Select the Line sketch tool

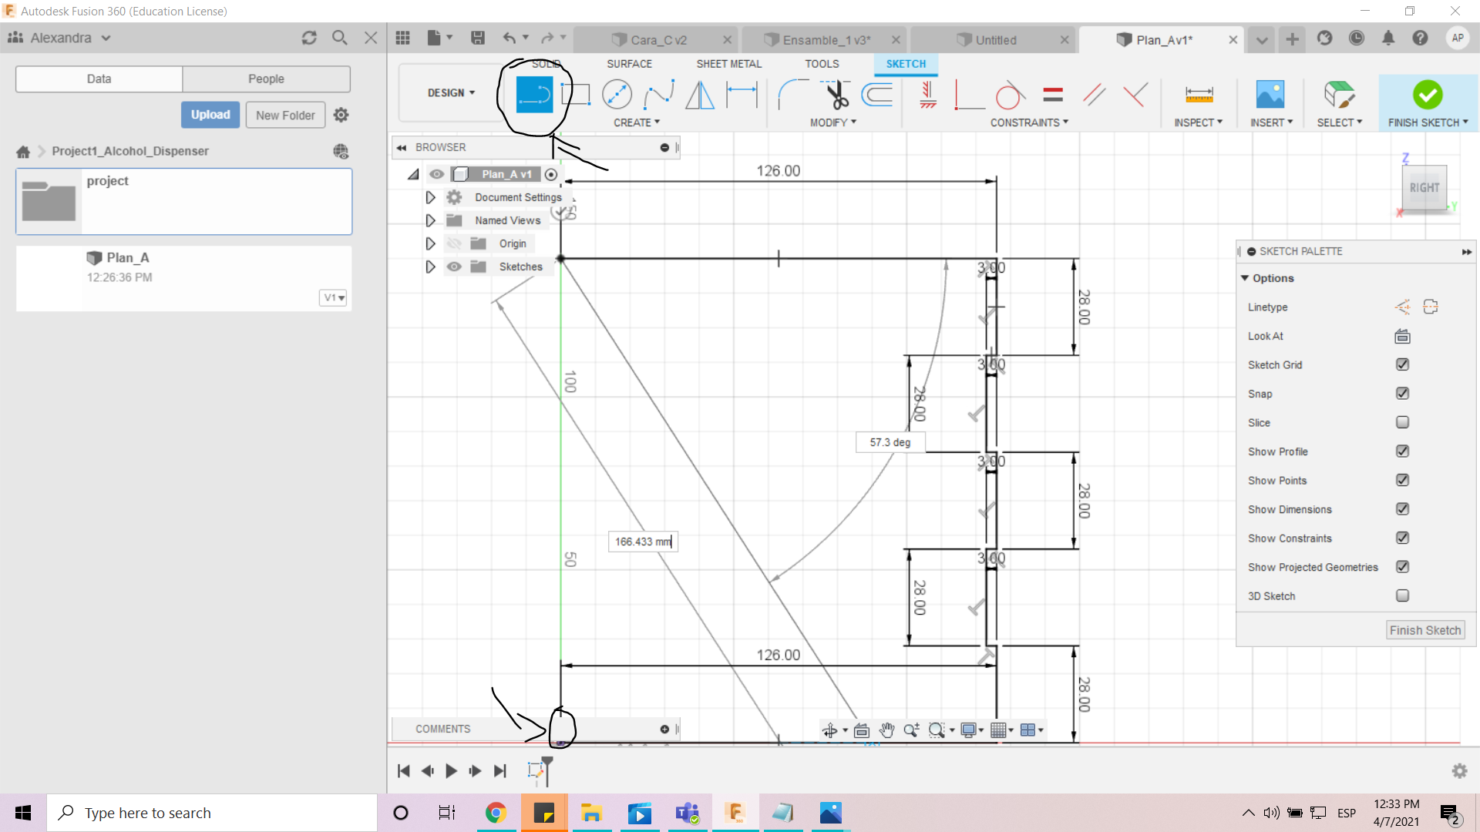(533, 95)
